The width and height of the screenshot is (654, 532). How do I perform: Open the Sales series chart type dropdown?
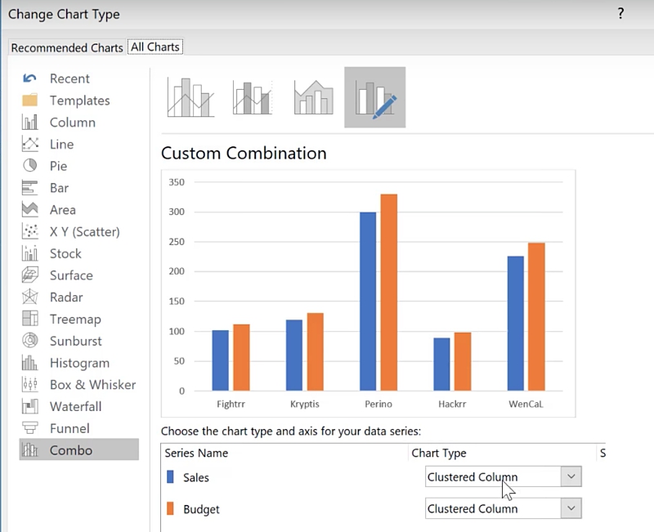point(571,477)
